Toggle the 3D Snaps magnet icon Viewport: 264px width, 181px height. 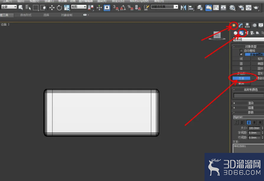pyautogui.click(x=116, y=8)
